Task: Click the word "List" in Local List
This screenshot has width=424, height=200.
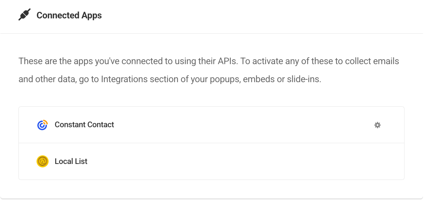Action: (x=81, y=162)
